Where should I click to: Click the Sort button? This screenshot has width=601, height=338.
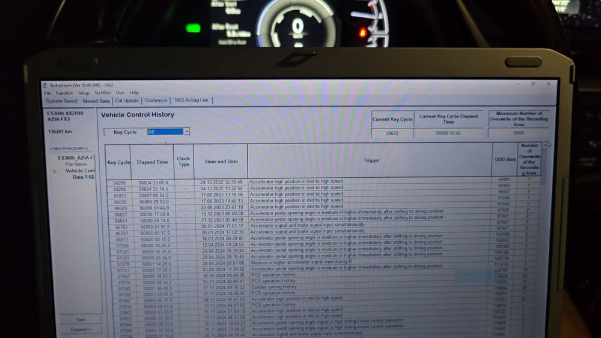tap(81, 319)
